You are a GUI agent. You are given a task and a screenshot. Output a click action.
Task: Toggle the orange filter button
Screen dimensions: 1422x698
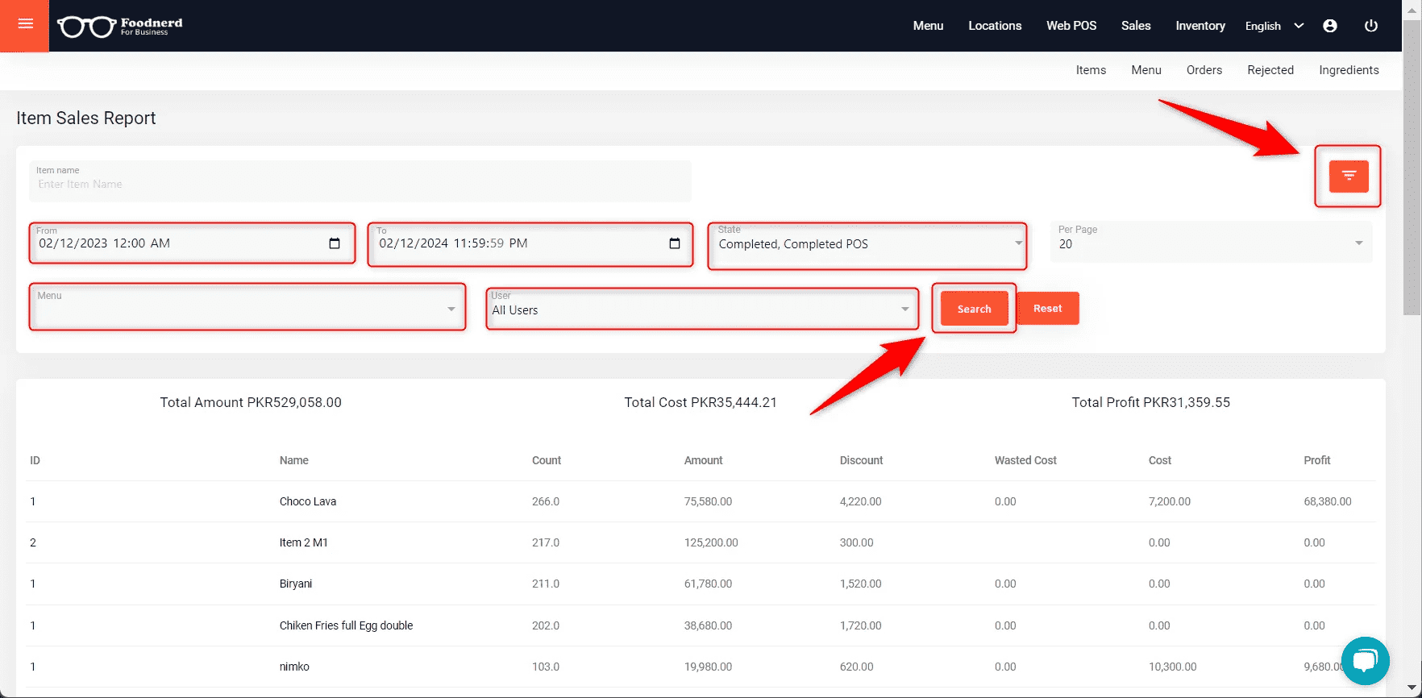tap(1349, 176)
